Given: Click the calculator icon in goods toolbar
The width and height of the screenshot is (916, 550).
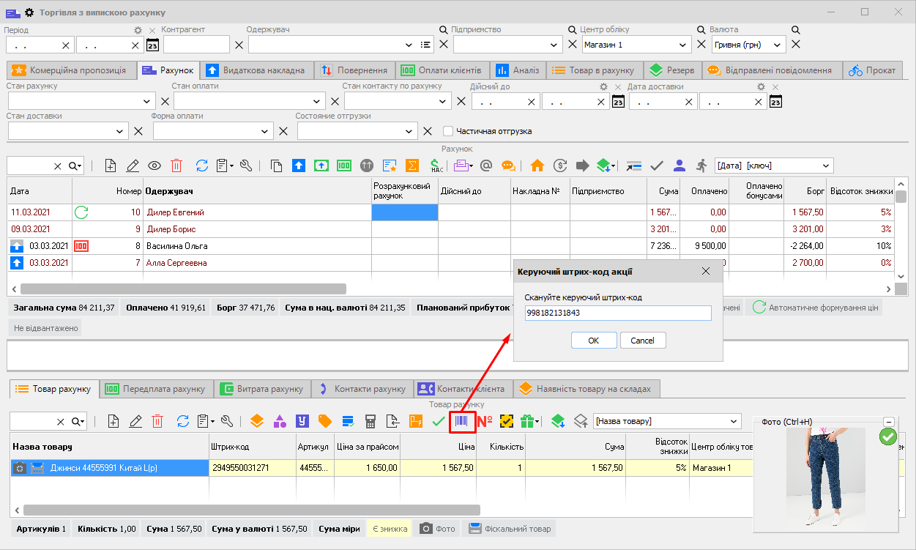Looking at the screenshot, I should [x=371, y=421].
